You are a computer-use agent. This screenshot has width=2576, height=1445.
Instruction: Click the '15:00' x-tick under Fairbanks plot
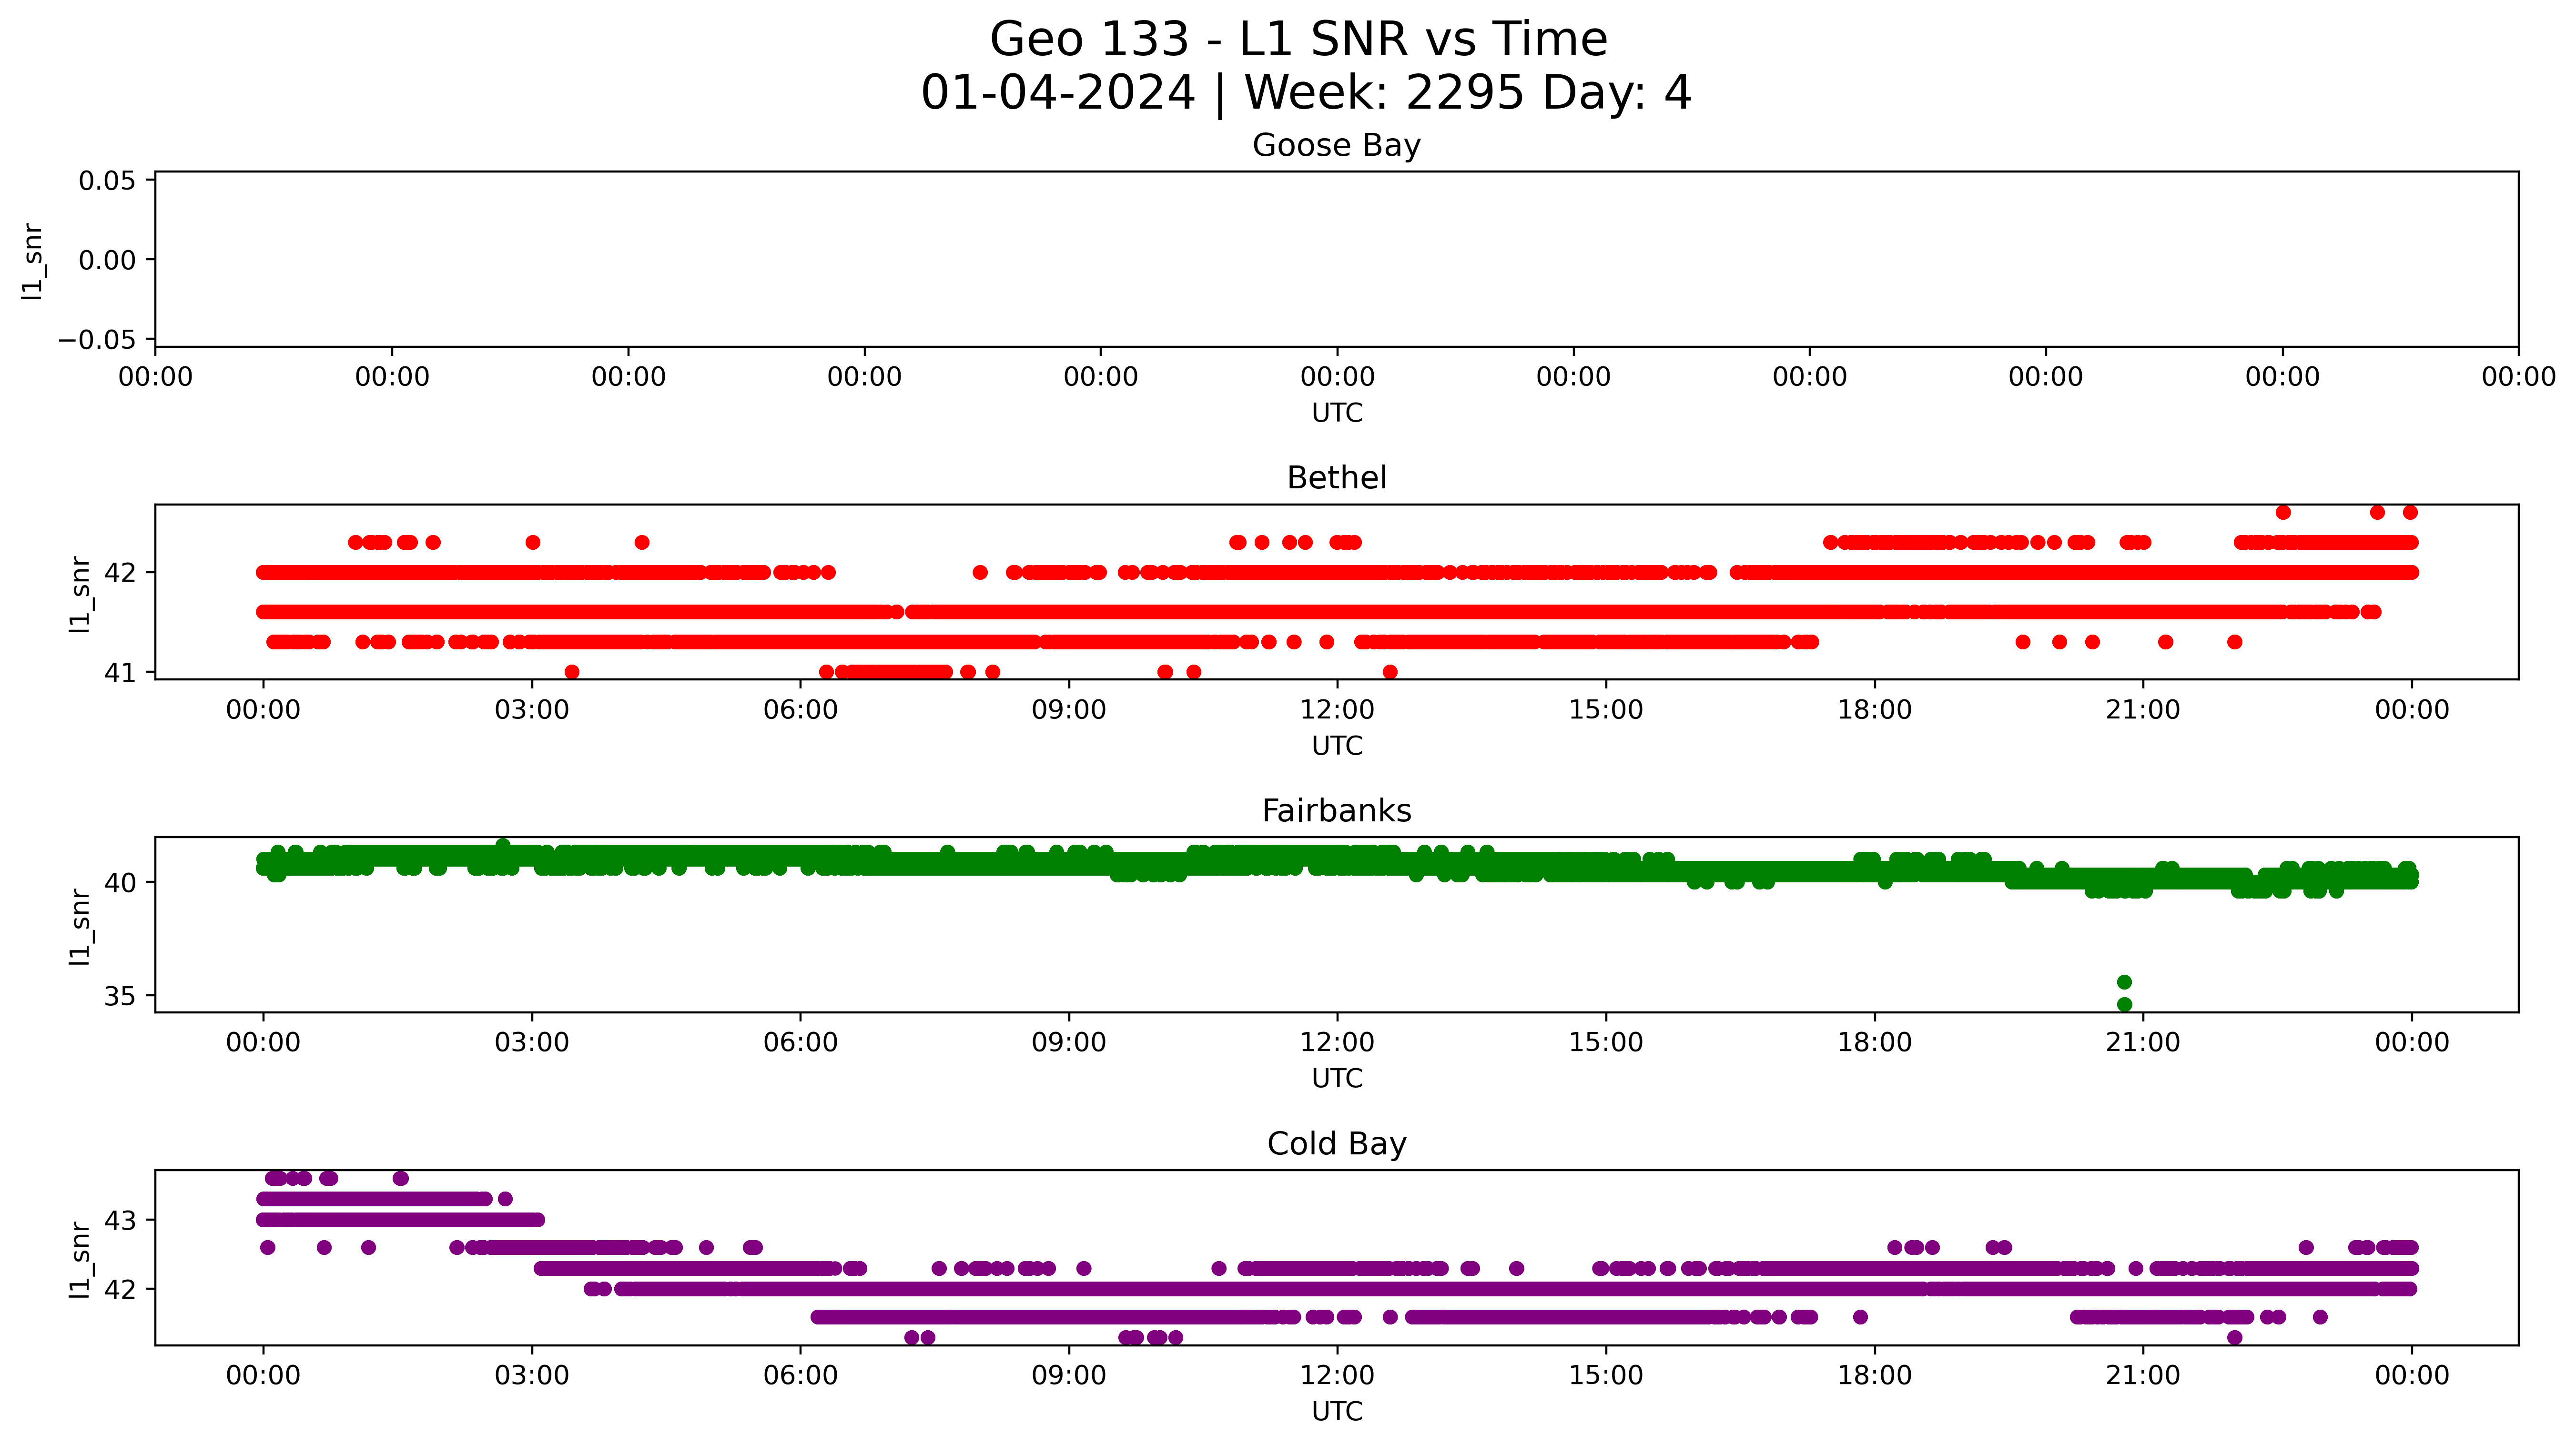tap(1606, 1043)
